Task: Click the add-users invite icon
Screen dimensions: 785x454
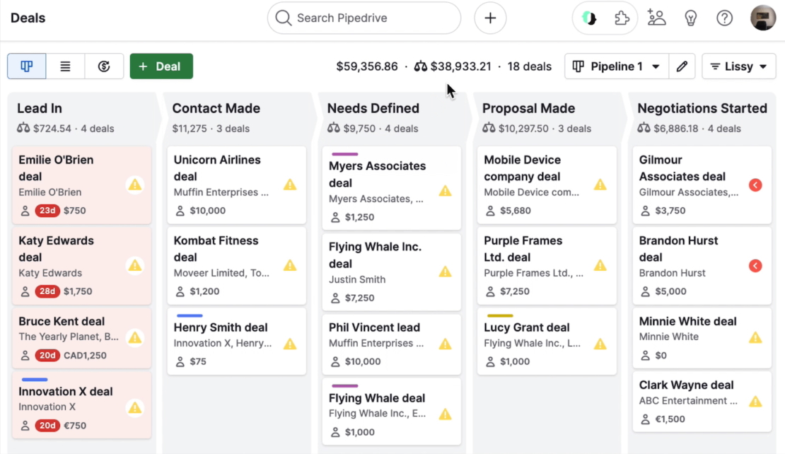Action: click(x=657, y=18)
